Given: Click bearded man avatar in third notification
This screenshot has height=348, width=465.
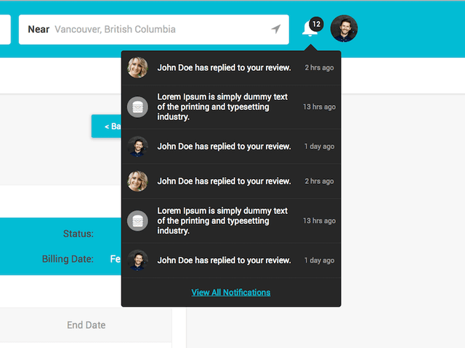Looking at the screenshot, I should click(x=137, y=146).
